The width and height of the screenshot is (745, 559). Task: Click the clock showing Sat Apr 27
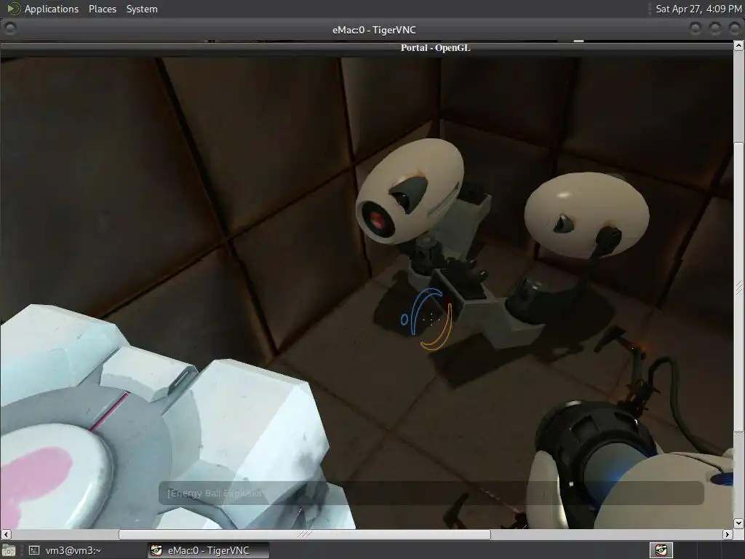pos(698,9)
